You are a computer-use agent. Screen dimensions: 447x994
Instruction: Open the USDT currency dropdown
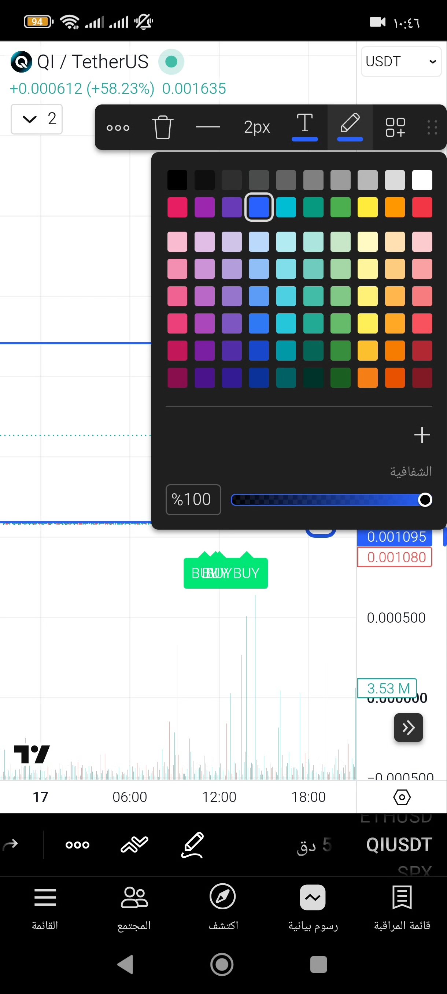point(401,62)
